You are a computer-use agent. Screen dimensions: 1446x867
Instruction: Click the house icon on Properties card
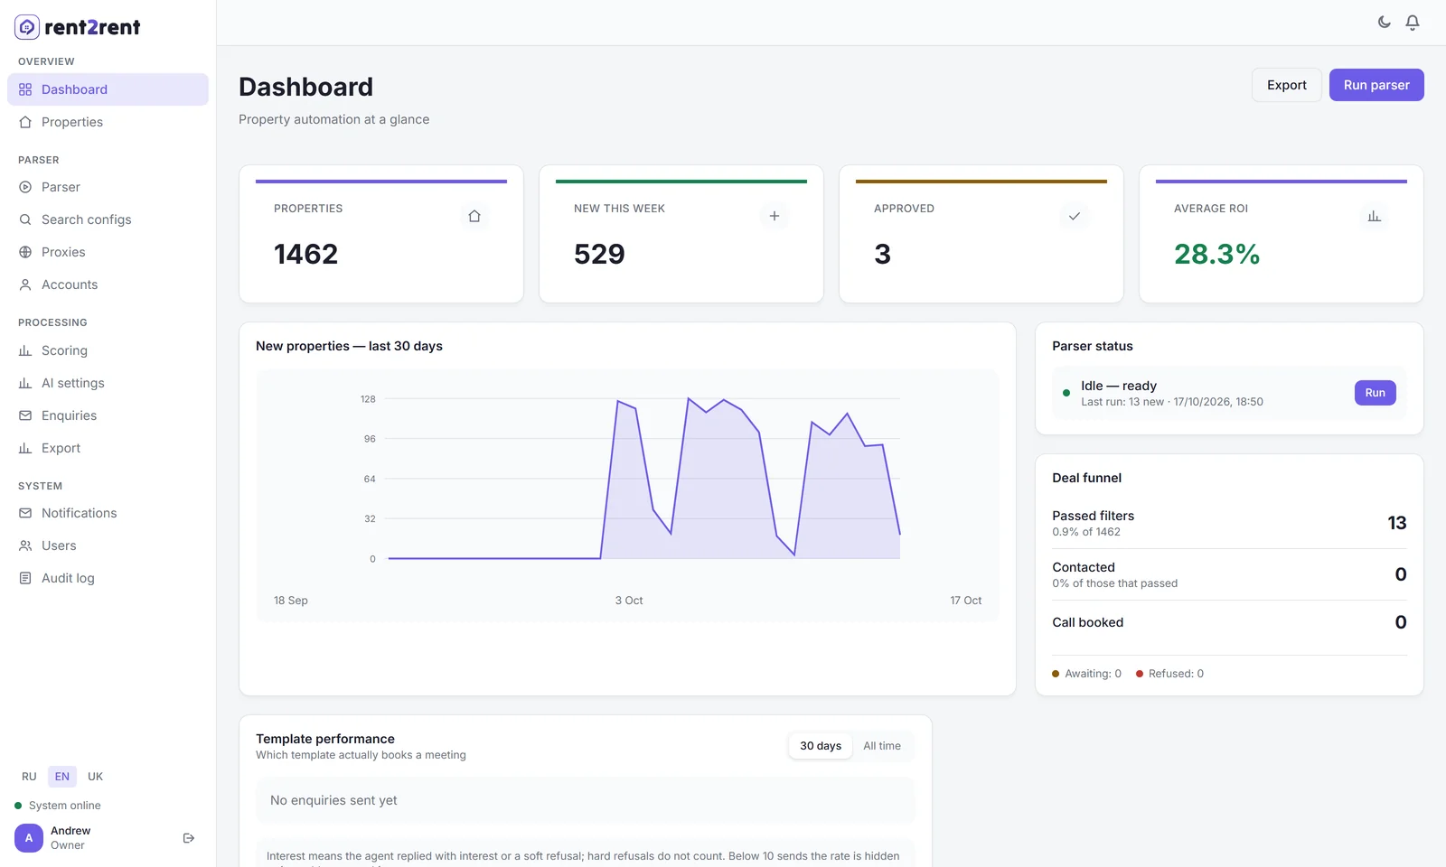(474, 216)
